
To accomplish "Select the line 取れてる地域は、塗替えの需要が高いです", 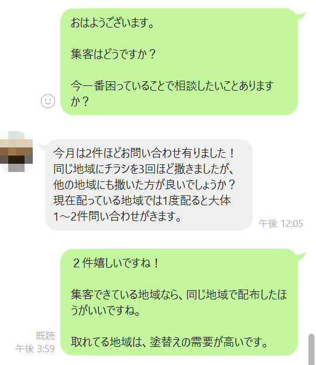I will pos(169,342).
